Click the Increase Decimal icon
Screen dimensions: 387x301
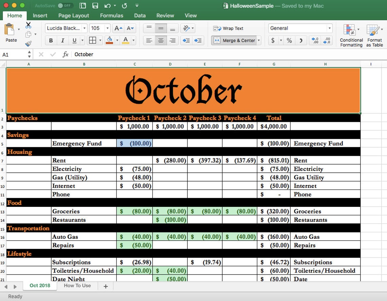(327, 40)
